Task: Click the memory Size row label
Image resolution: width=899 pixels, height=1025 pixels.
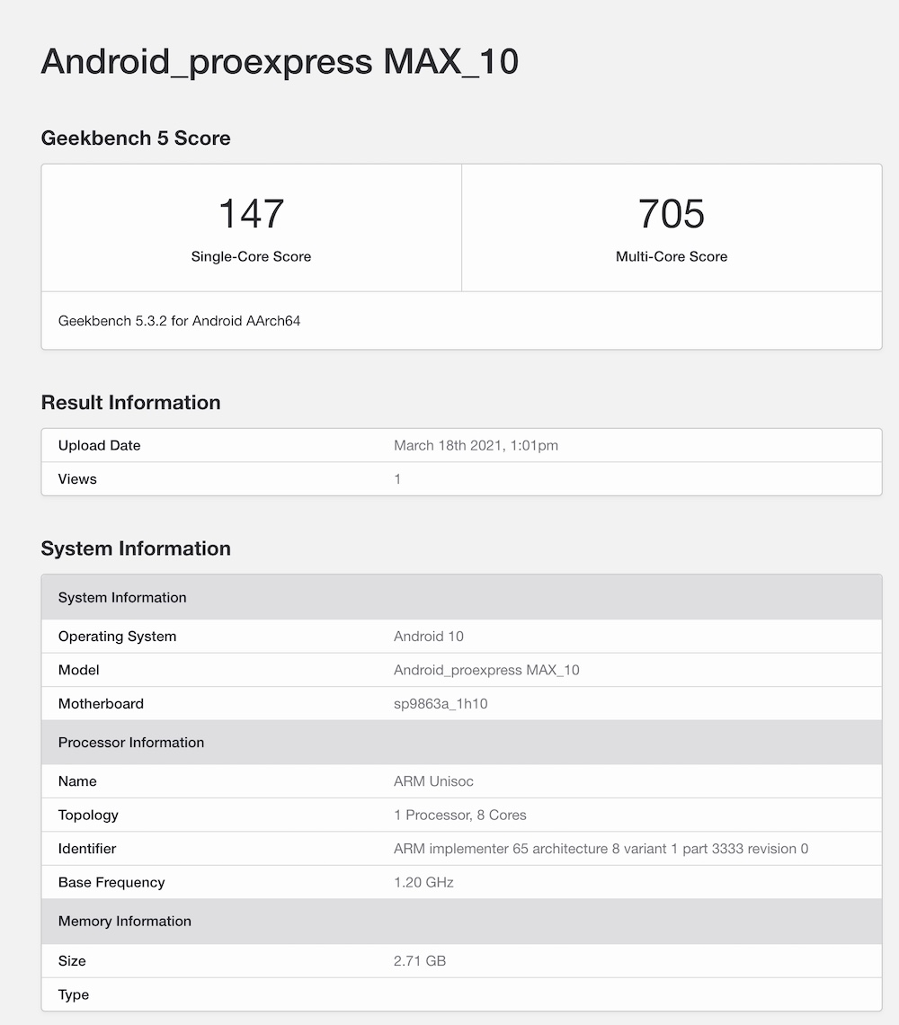Action: [72, 961]
